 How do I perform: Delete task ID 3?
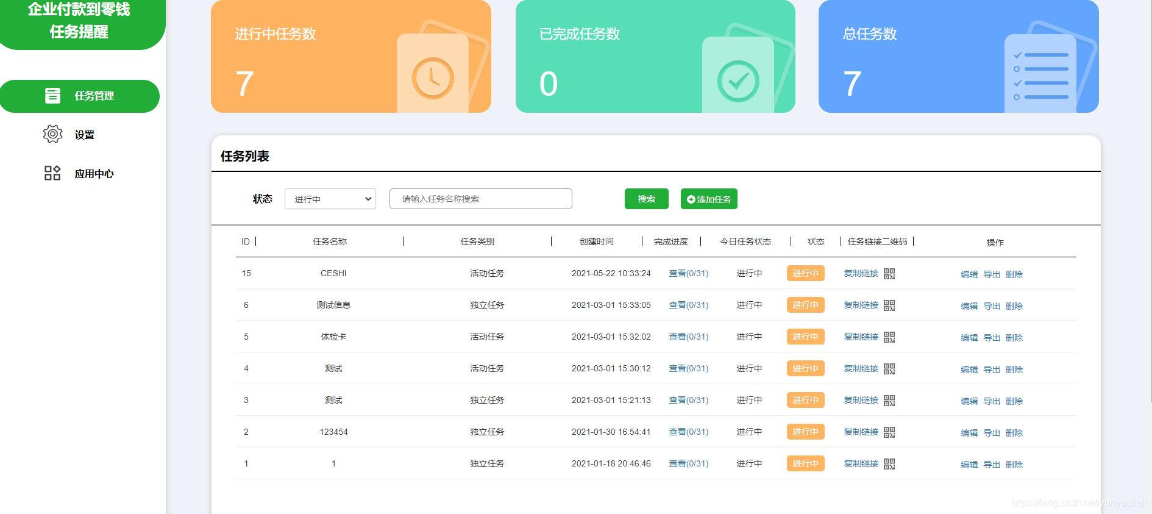(x=1014, y=401)
